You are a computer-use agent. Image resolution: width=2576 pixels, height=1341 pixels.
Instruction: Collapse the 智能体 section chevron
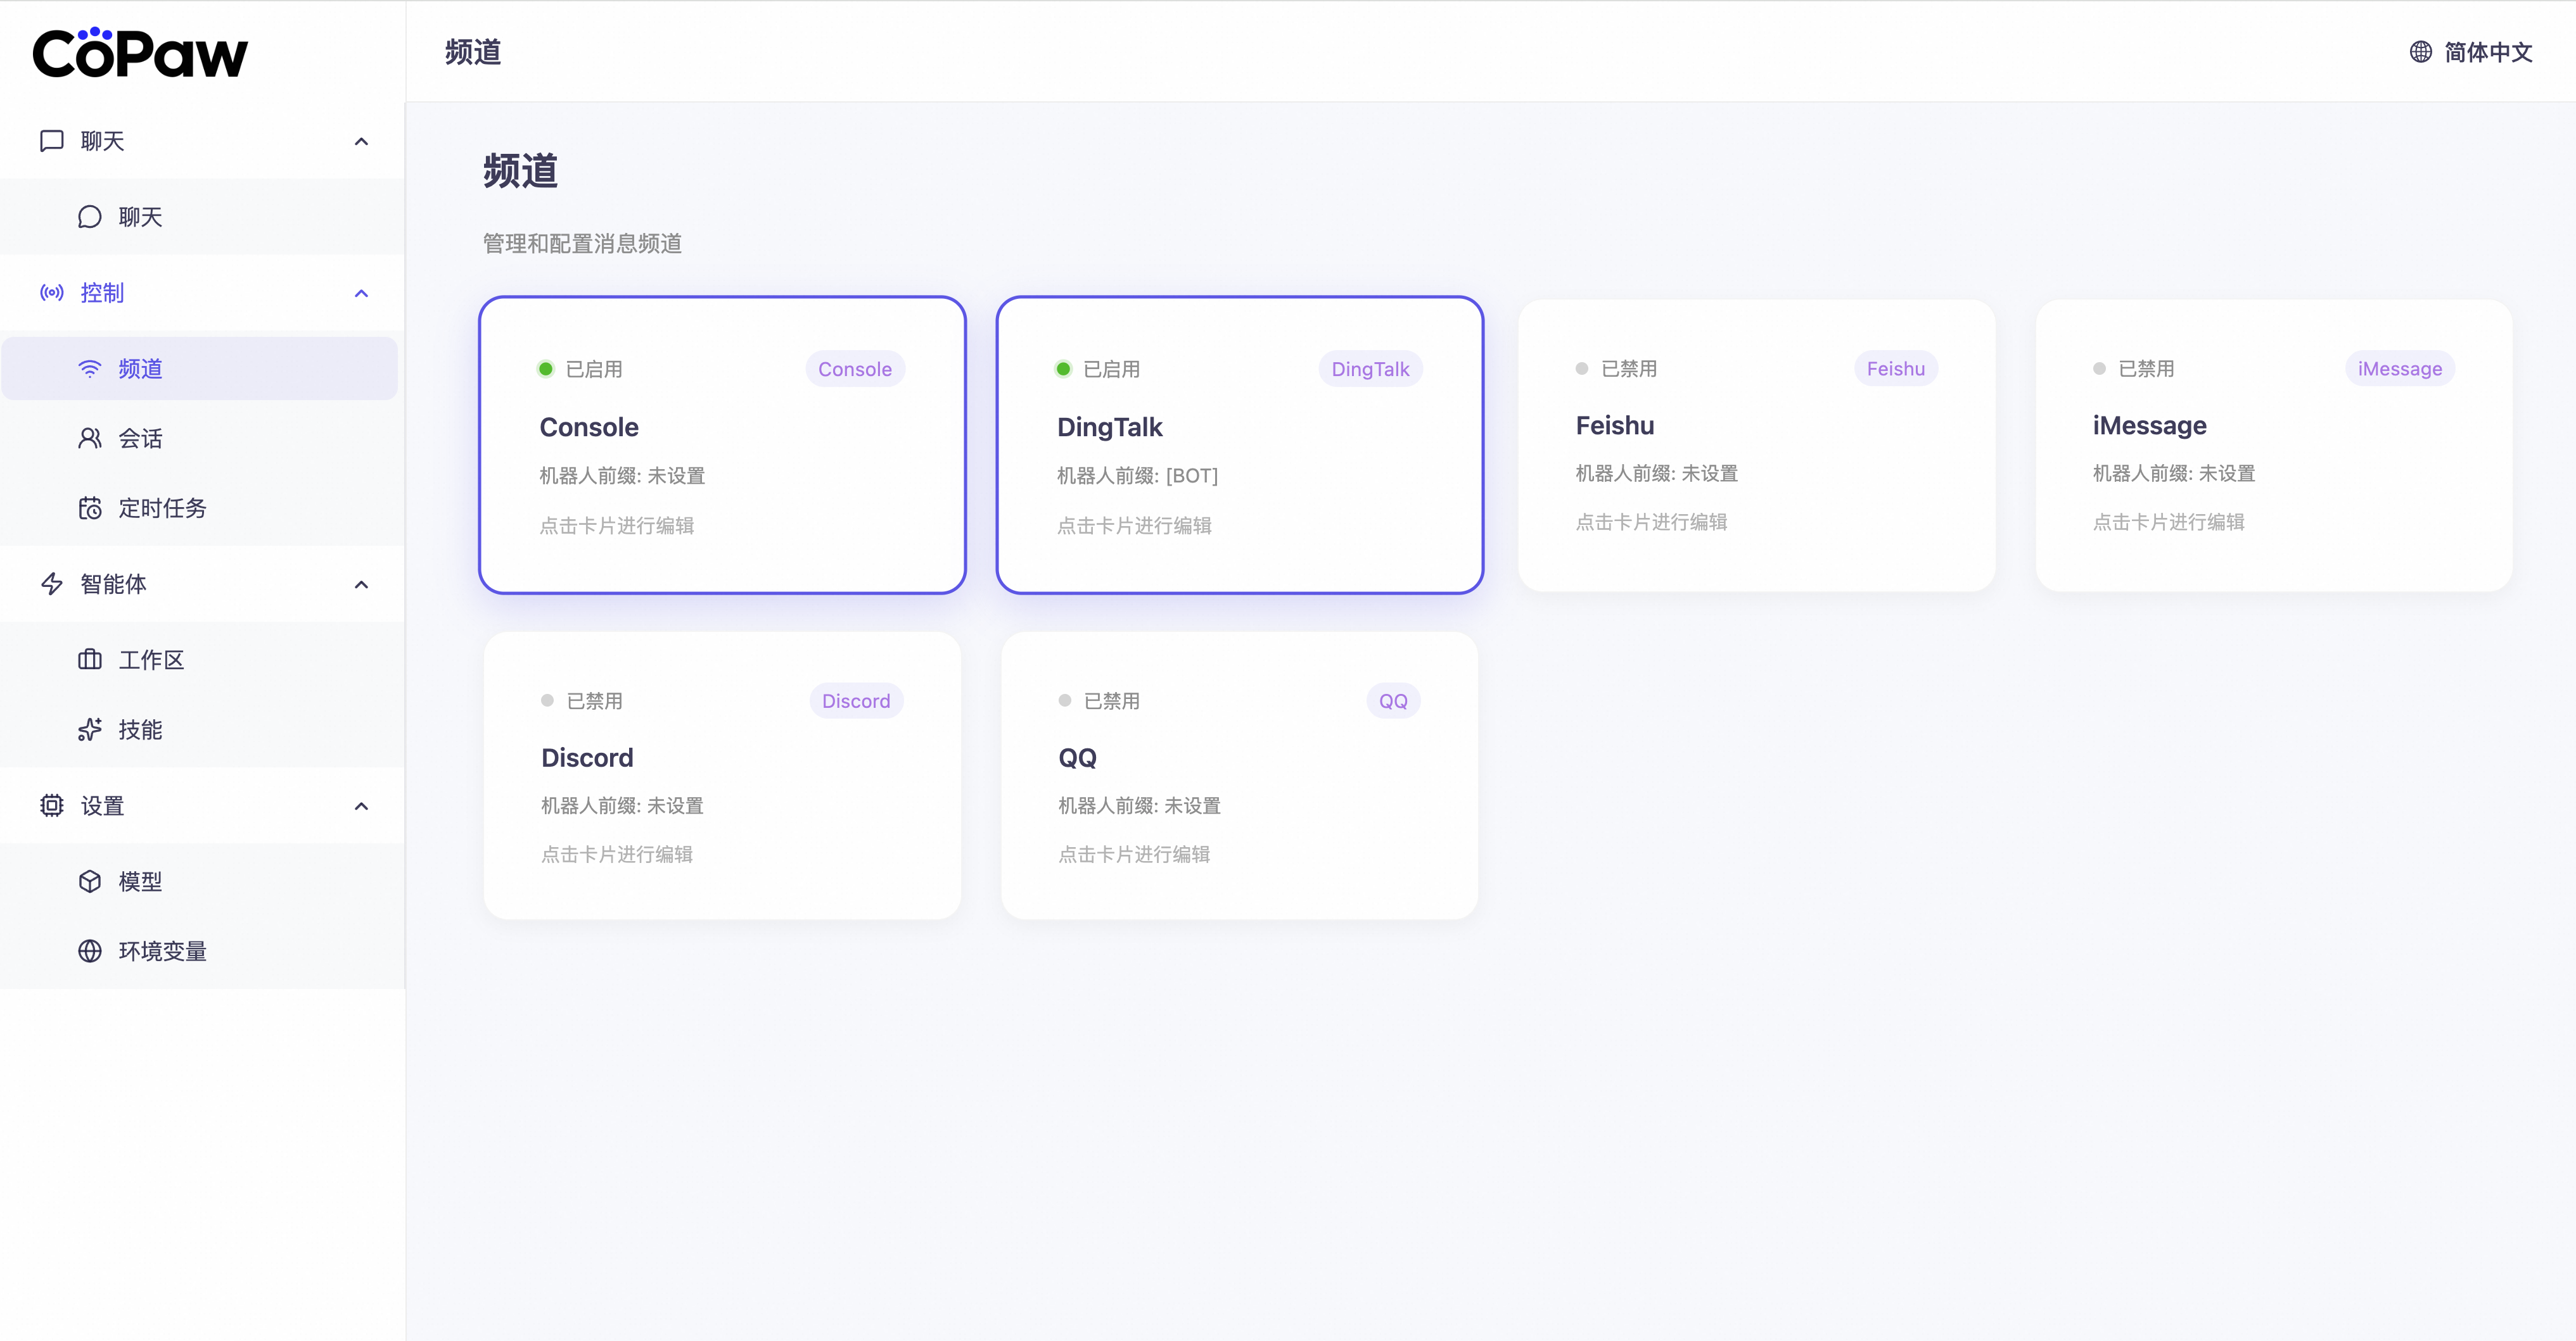click(x=361, y=584)
